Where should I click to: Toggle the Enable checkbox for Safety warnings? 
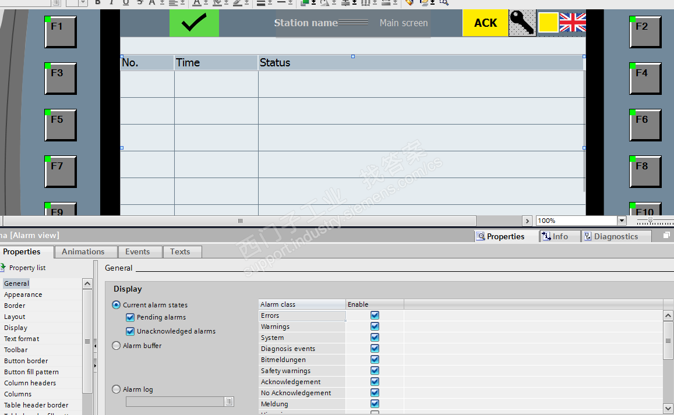pos(375,370)
